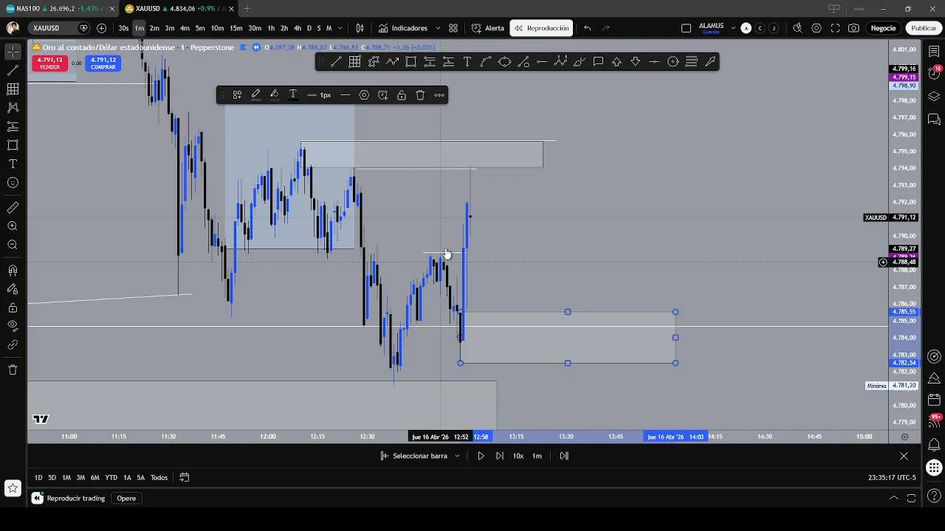Select rectangle shape in favorites toolbar
945x531 pixels.
[x=410, y=62]
